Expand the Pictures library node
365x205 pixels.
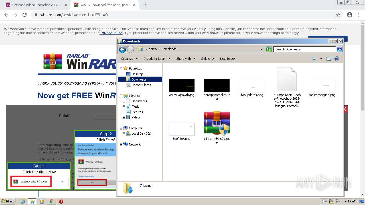[124, 112]
